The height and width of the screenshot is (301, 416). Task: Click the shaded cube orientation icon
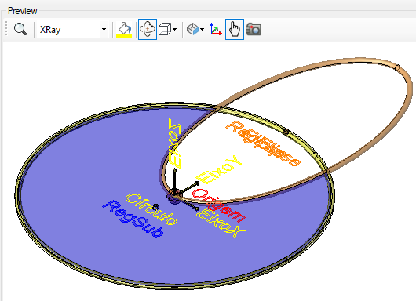click(x=192, y=29)
